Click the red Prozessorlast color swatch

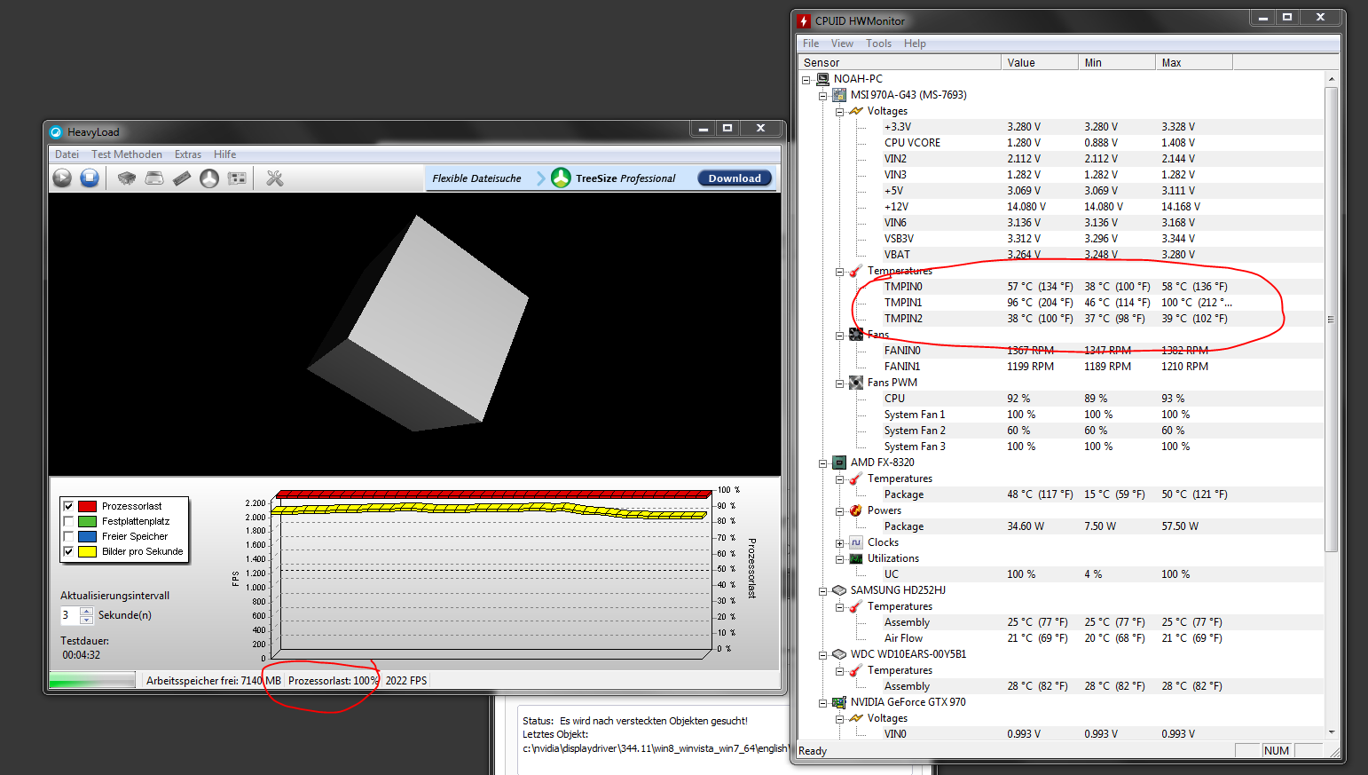[87, 506]
